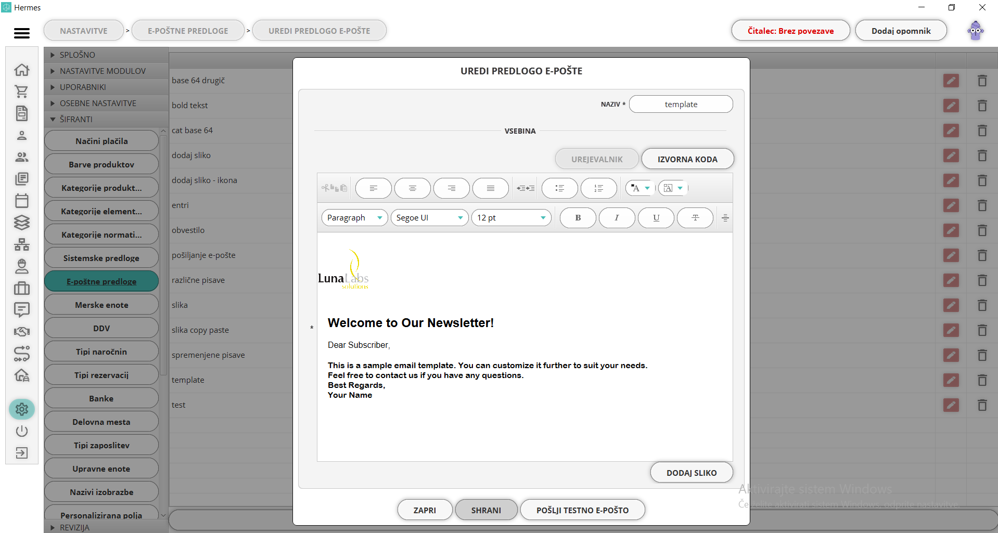Viewport: 998px width, 533px height.
Task: Select Merske enote in the sidebar list
Action: pyautogui.click(x=101, y=305)
